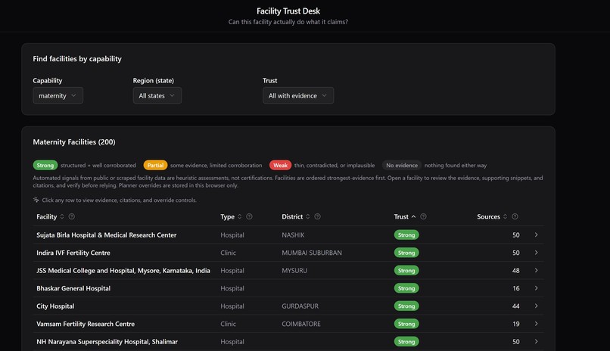The width and height of the screenshot is (610, 351).
Task: Click the Maternity Facilities (200) heading
Action: point(74,142)
